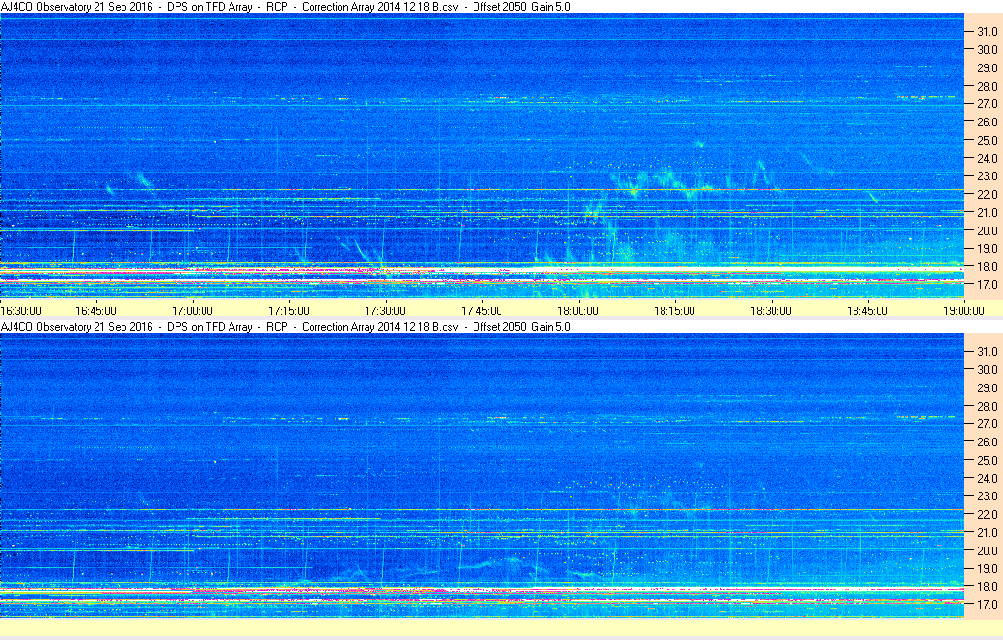Click the 19:00:00 label at the axis end
1003x640 pixels.
coord(963,310)
